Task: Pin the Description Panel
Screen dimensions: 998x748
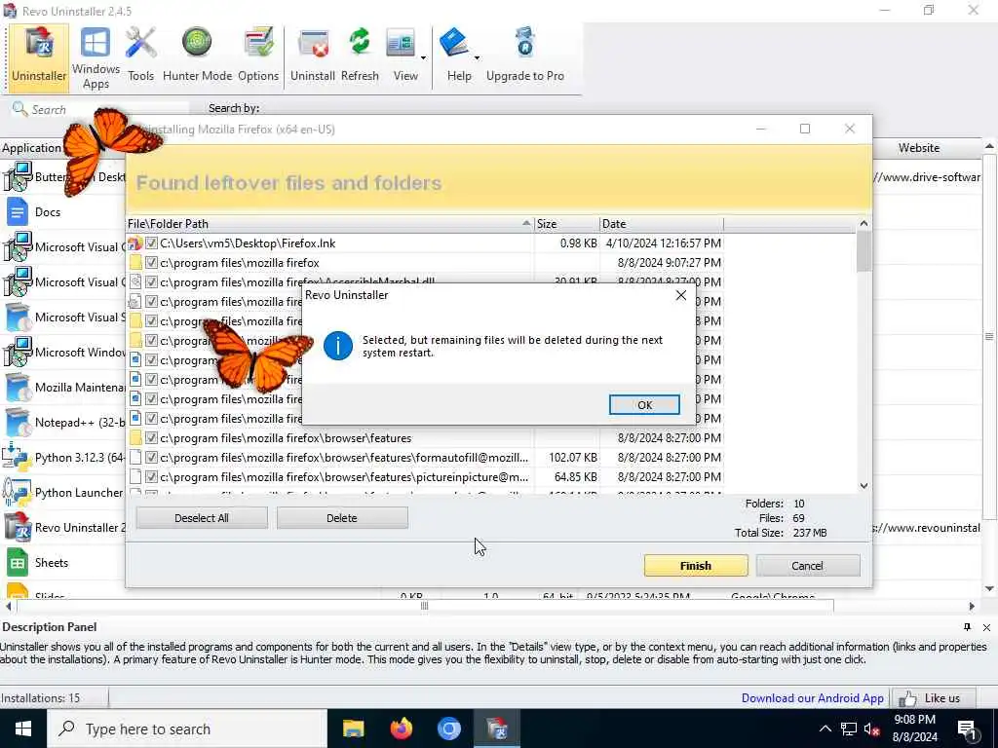Action: 967,627
